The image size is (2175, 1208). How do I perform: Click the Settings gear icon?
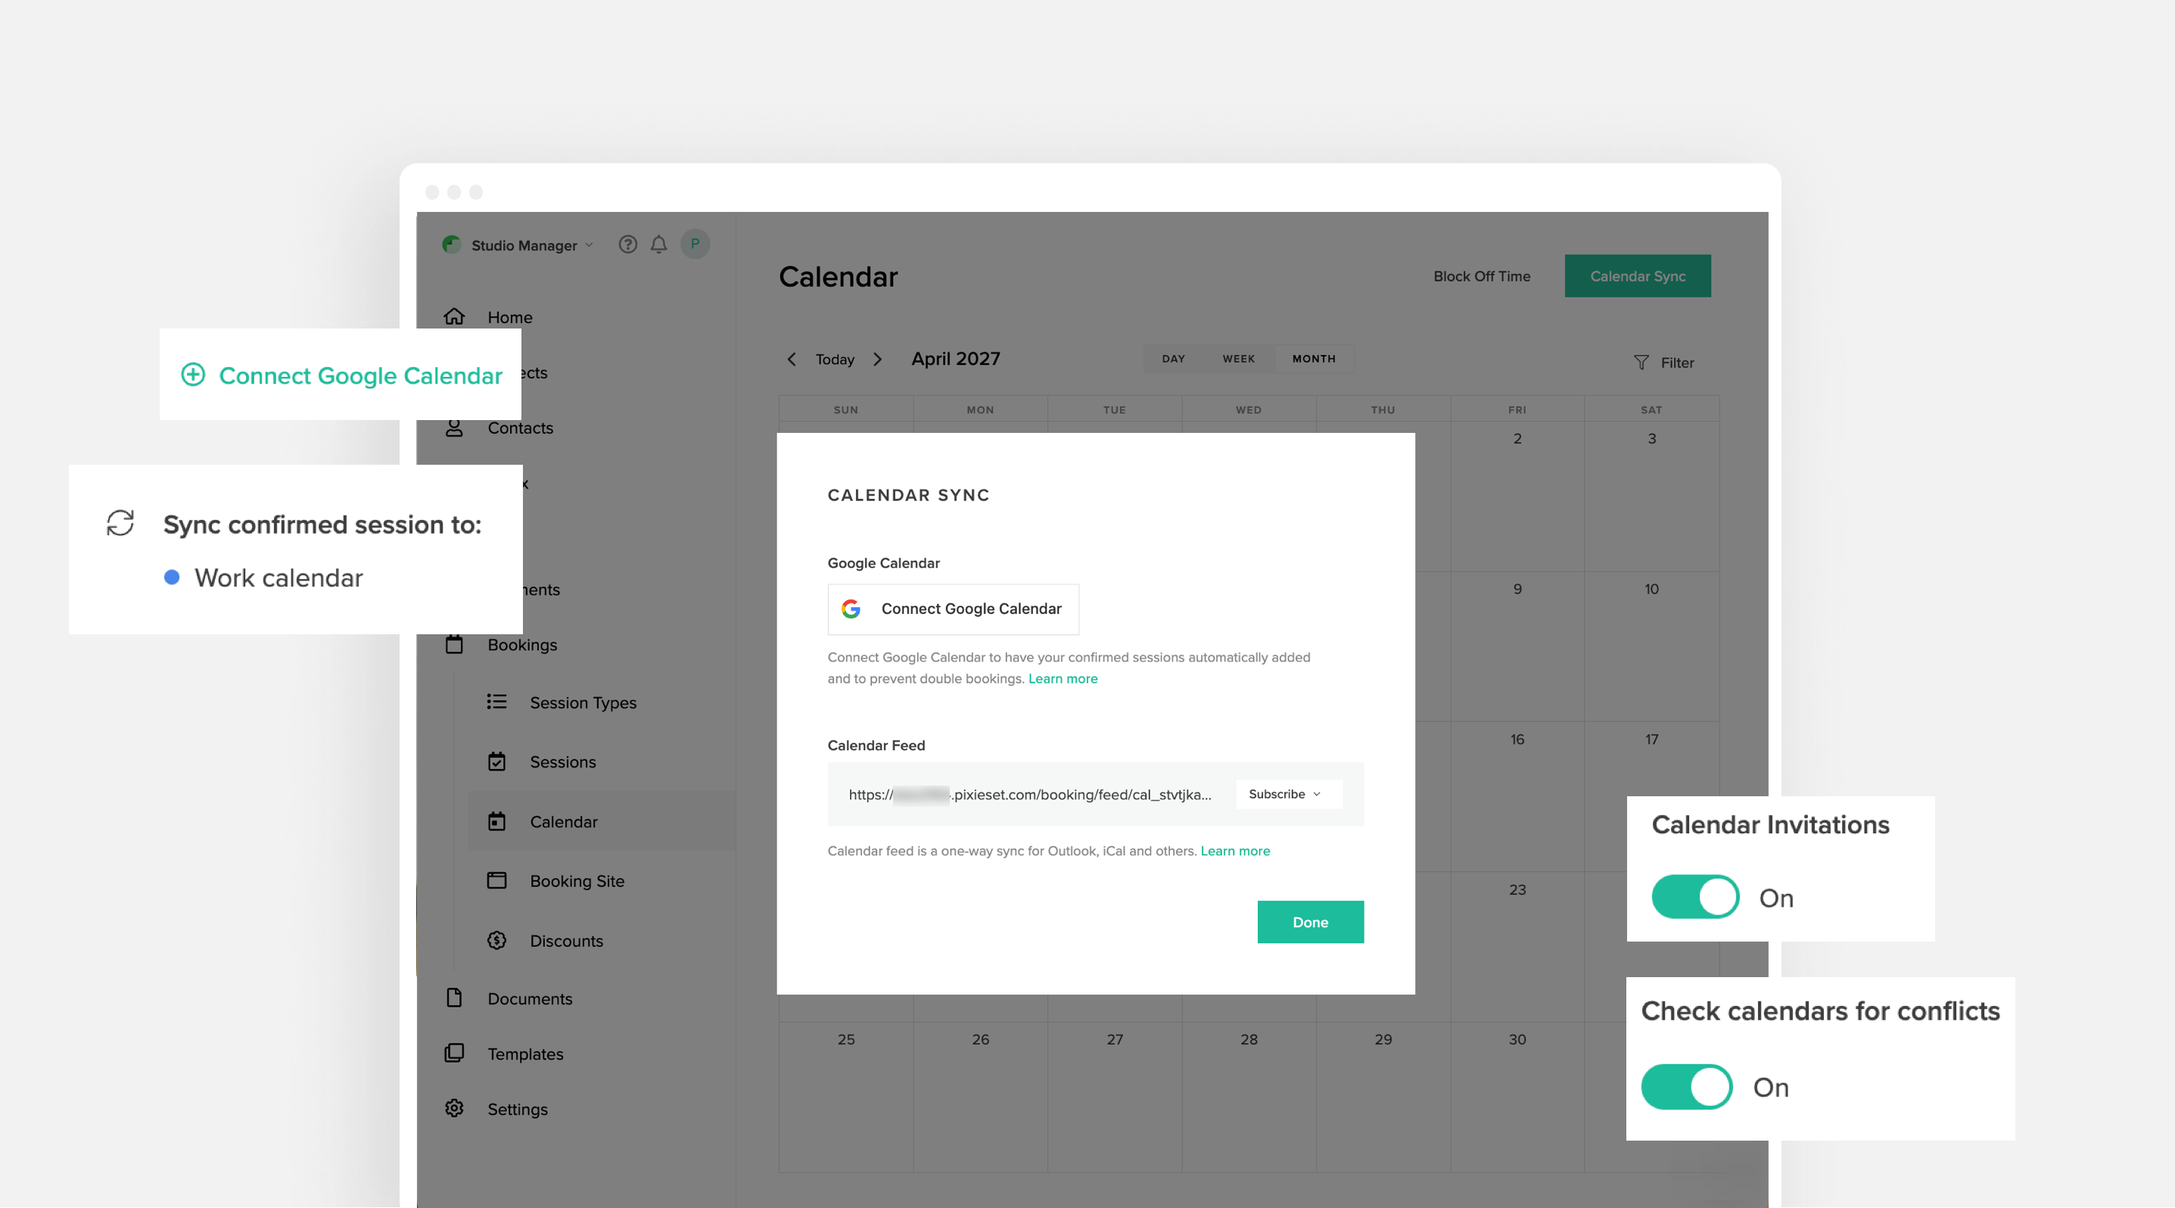point(454,1108)
